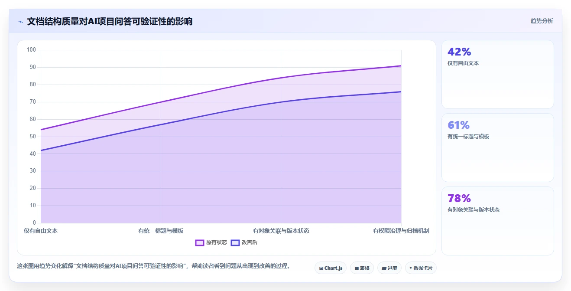Click x-axis label 仅有自由文本

point(41,231)
